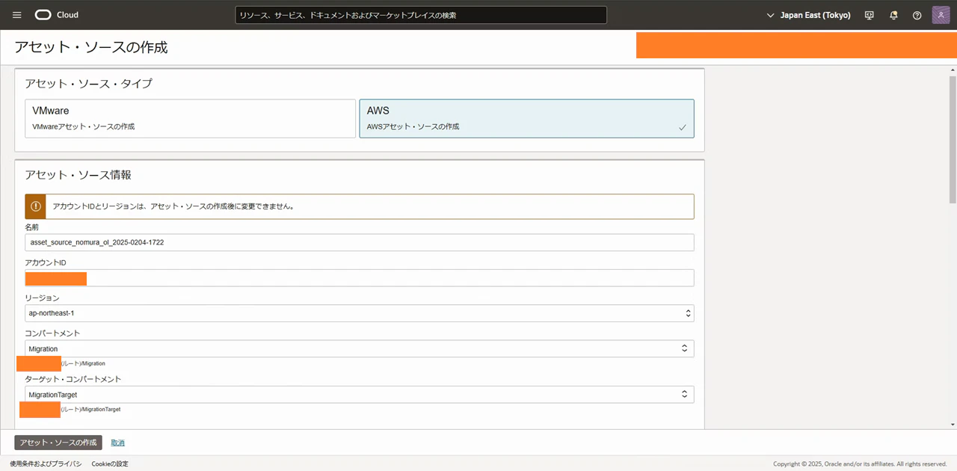Image resolution: width=957 pixels, height=471 pixels.
Task: Open the Japan East (Tokyo) region selector
Action: [x=809, y=15]
